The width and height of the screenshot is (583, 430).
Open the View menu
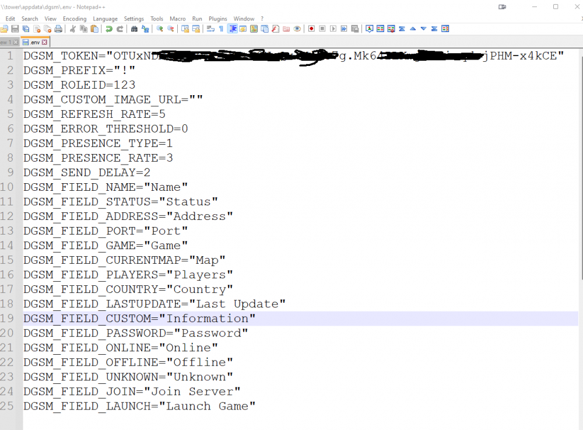point(51,19)
